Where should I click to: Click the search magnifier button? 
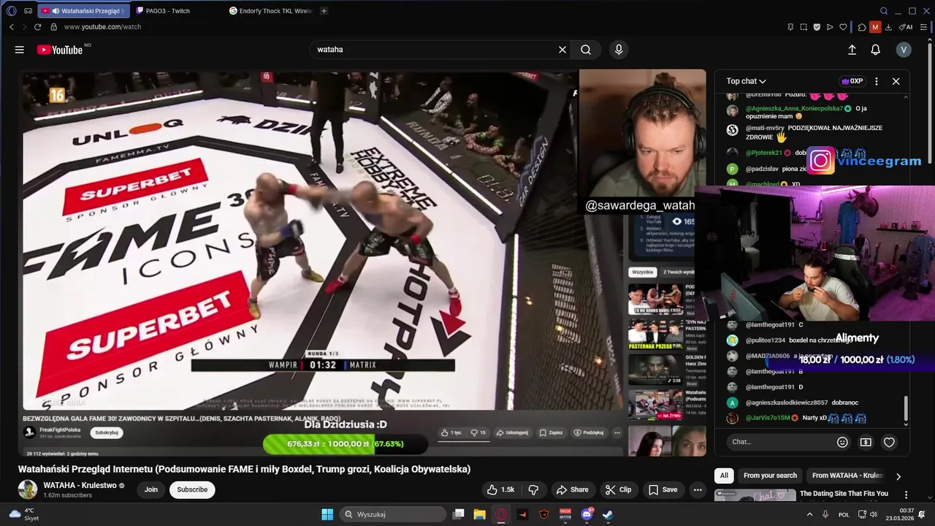coord(586,50)
